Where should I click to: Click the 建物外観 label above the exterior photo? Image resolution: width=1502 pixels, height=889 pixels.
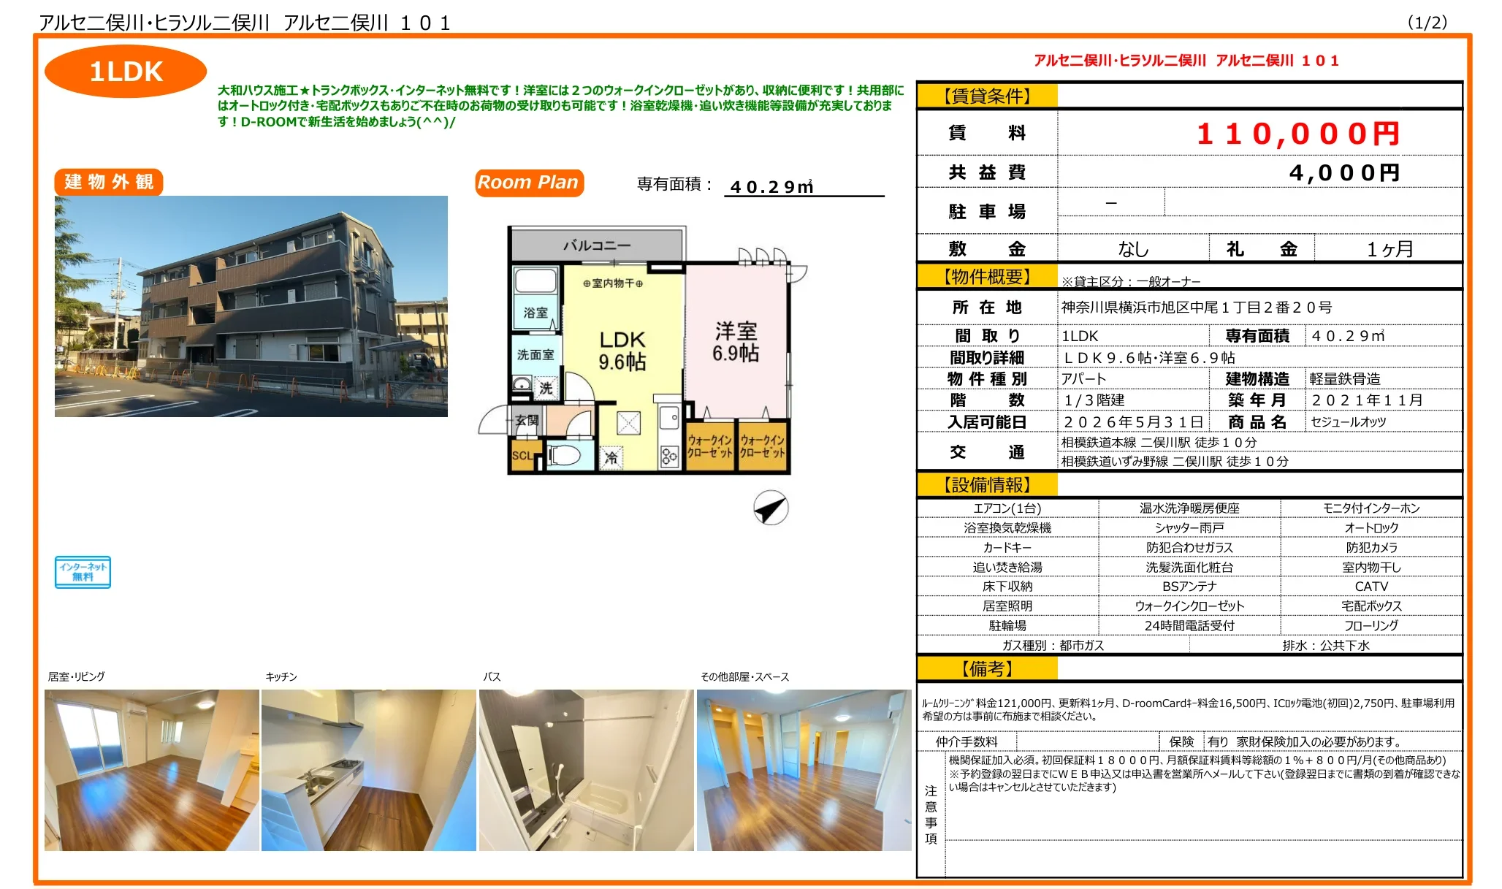pyautogui.click(x=110, y=180)
